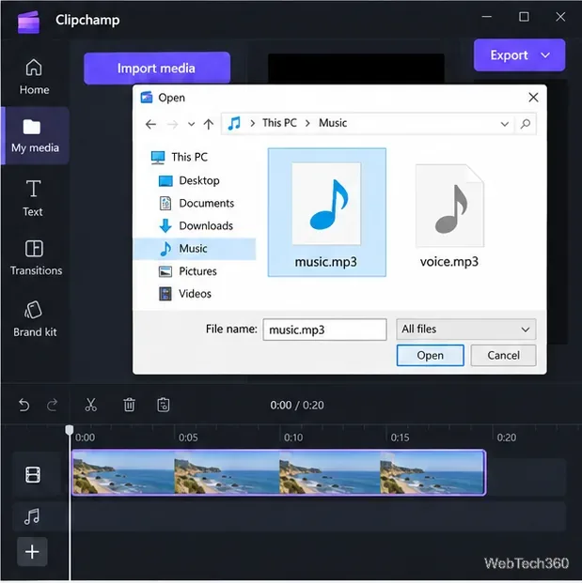Go forward in the Open dialog
Viewport: 582px width, 583px height.
point(172,124)
